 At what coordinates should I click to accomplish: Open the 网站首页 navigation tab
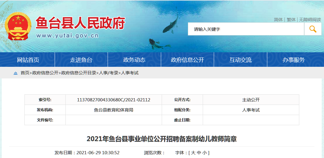point(28,60)
